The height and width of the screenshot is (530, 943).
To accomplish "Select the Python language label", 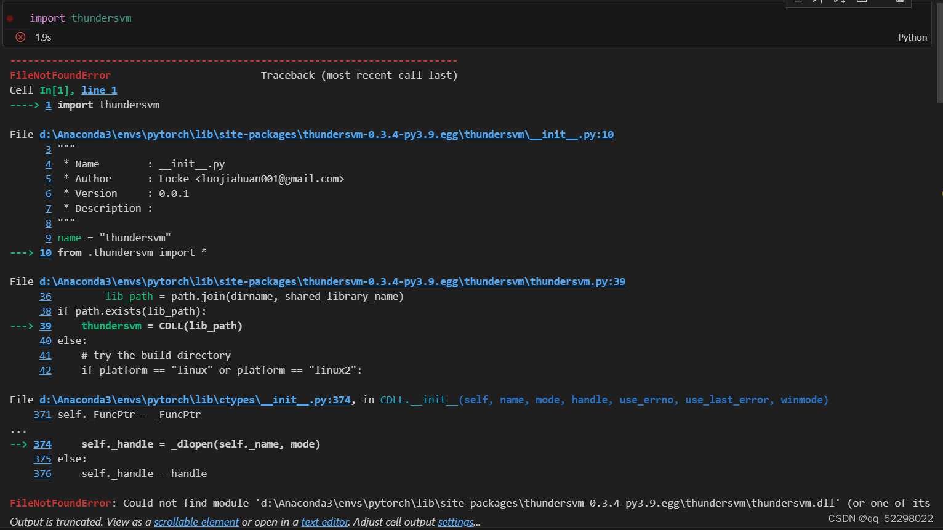I will coord(912,37).
